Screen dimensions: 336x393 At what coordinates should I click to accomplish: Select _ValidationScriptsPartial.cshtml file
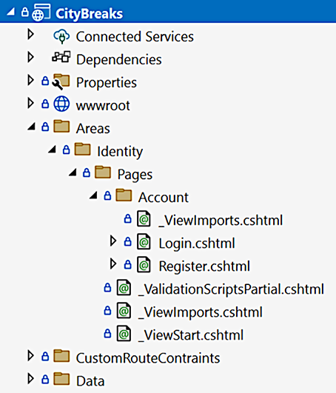[x=232, y=289]
